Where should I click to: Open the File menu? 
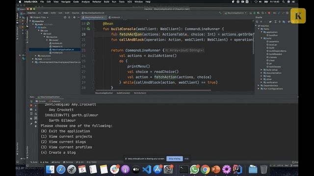click(42, 2)
